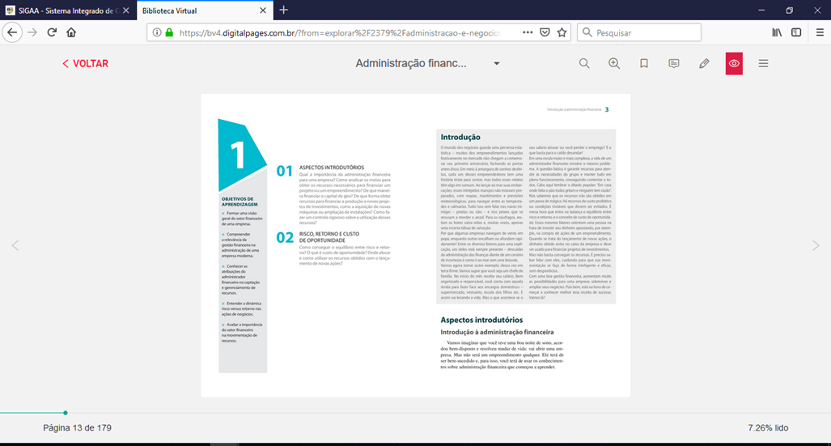Reload the page in Firefox
Image resolution: width=831 pixels, height=446 pixels.
[52, 32]
